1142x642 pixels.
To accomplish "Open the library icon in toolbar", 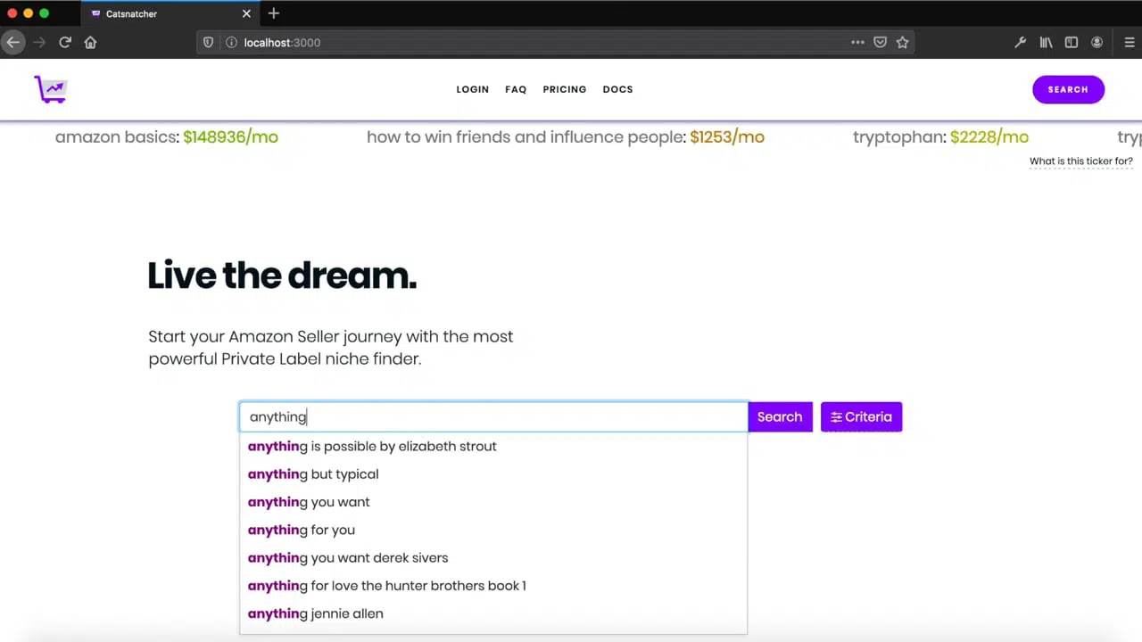I will coord(1046,42).
